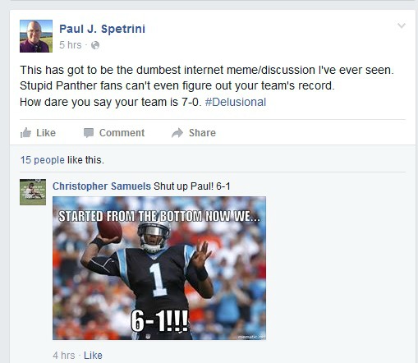The width and height of the screenshot is (418, 363).
Task: Click the thumbs-up Like icon
Action: (25, 133)
